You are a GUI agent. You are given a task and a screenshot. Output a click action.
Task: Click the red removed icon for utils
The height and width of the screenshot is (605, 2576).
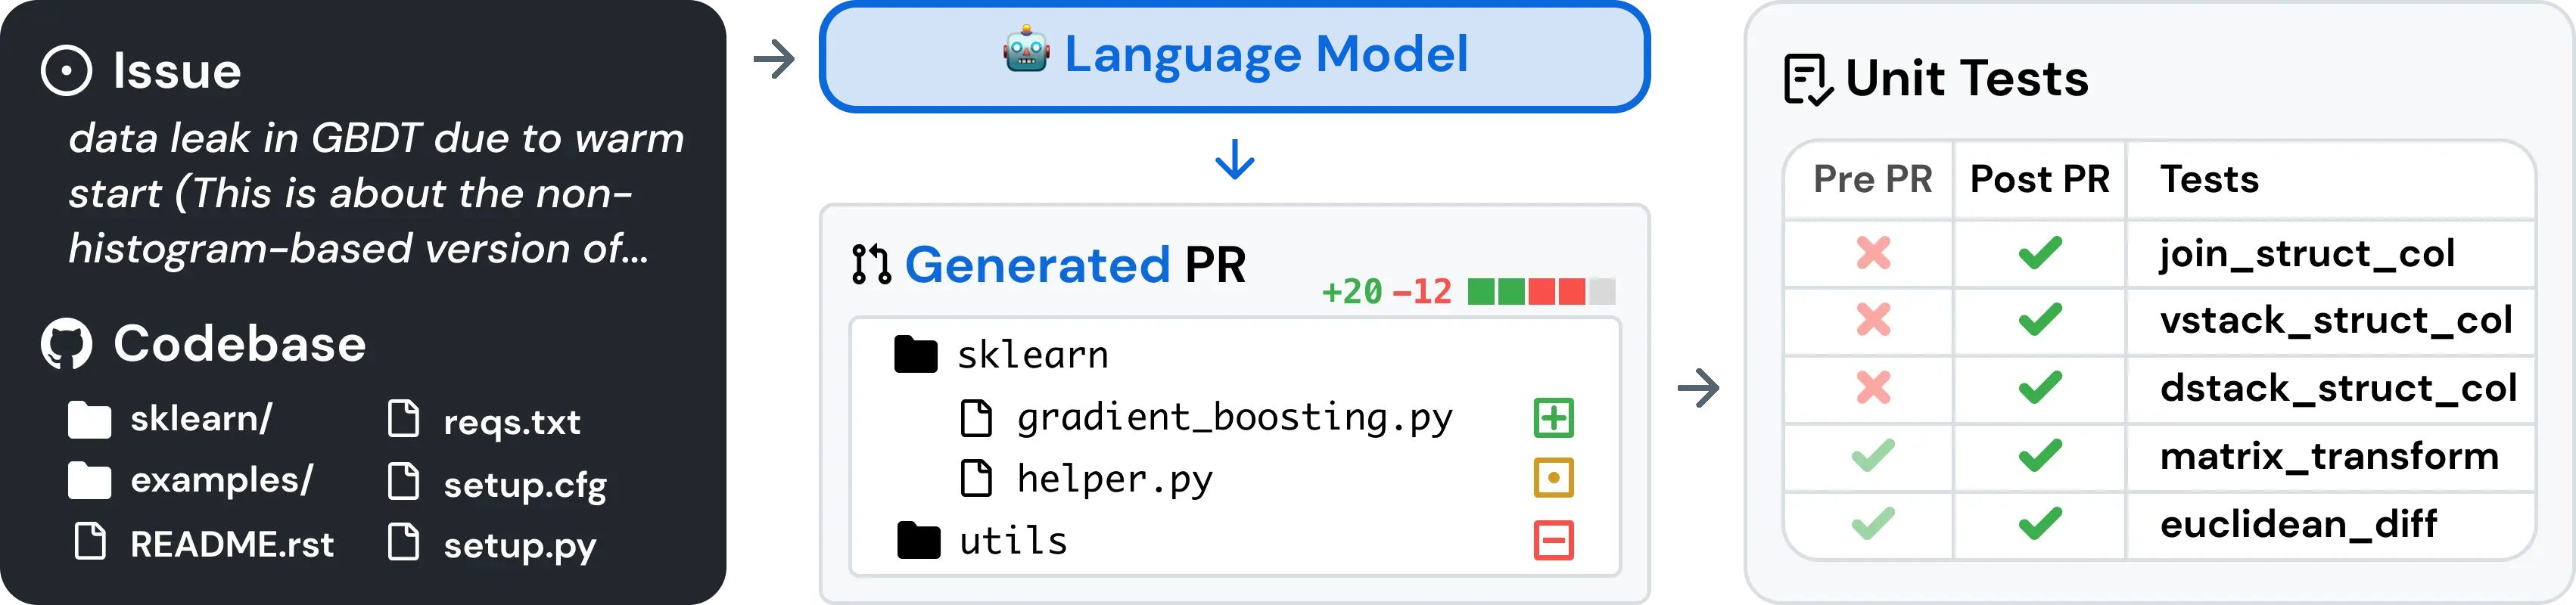(x=1553, y=541)
